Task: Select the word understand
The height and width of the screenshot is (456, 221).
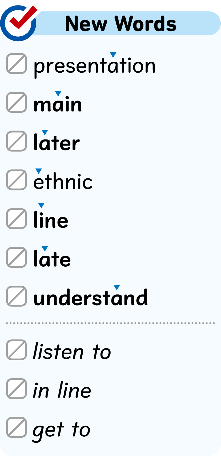Action: pyautogui.click(x=91, y=297)
